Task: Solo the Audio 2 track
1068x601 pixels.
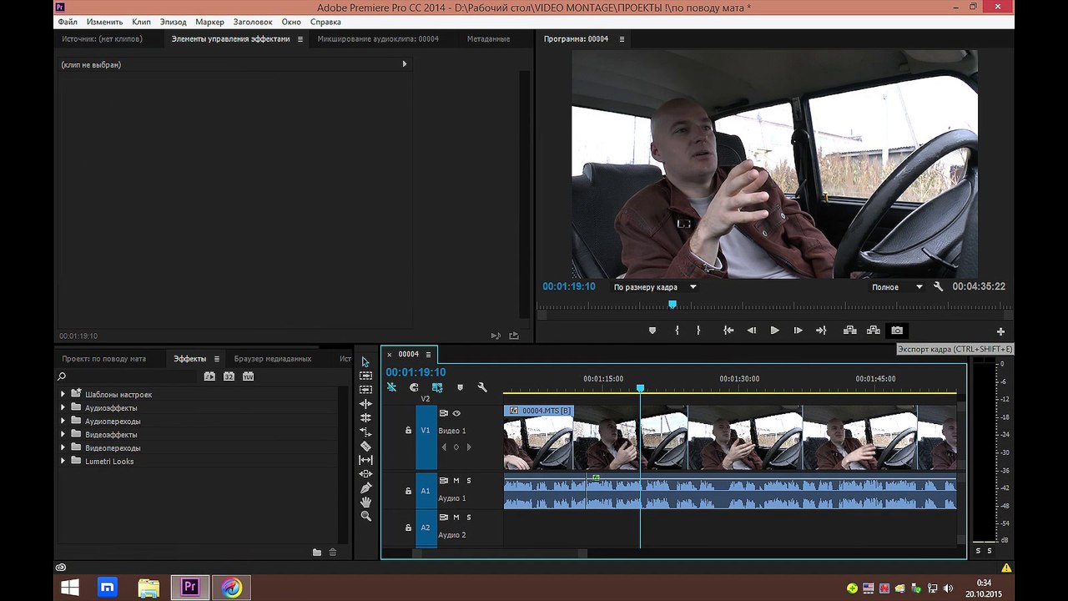Action: point(469,518)
